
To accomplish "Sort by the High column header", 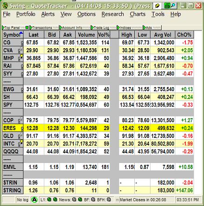I will coord(127,35).
